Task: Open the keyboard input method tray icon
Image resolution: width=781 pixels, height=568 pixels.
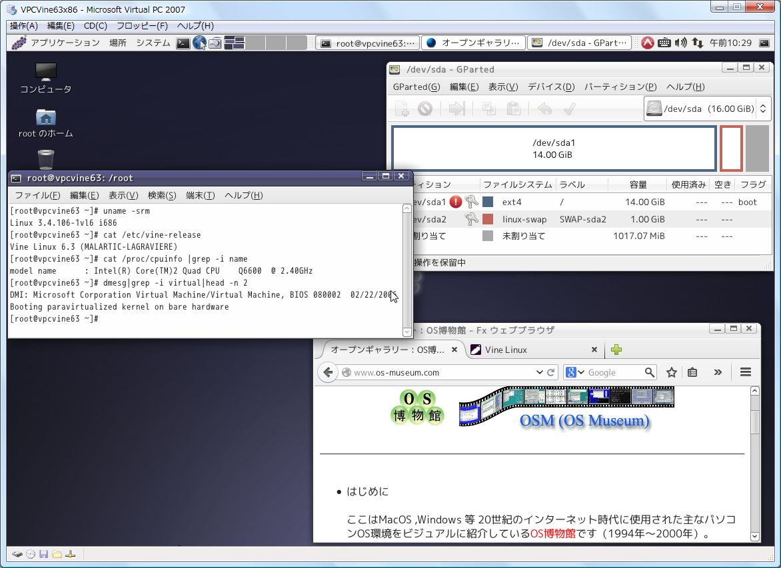Action: point(664,43)
